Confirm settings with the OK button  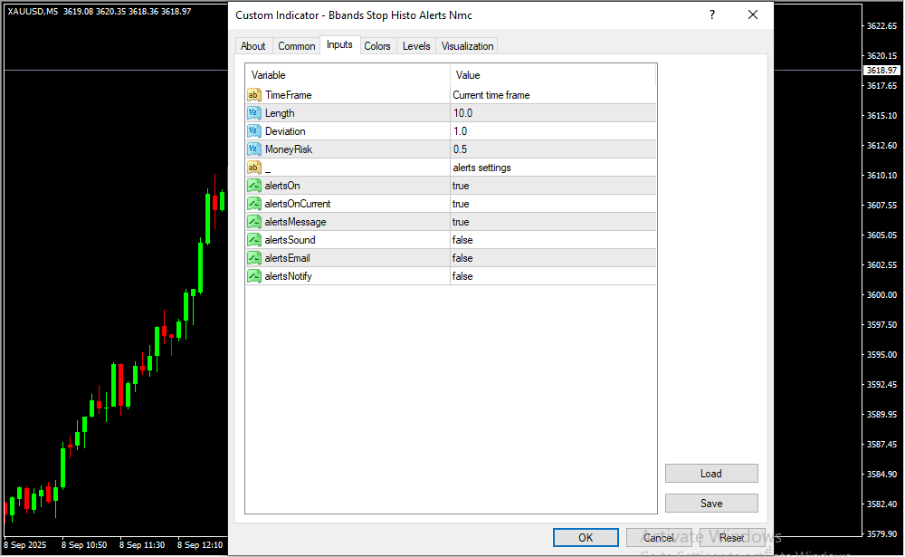tap(586, 538)
